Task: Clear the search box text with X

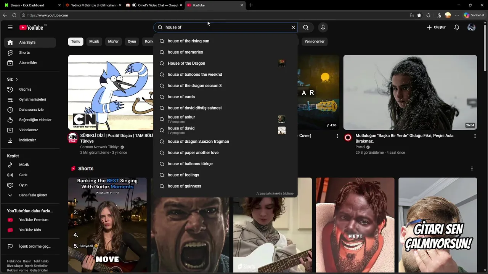Action: pyautogui.click(x=293, y=27)
